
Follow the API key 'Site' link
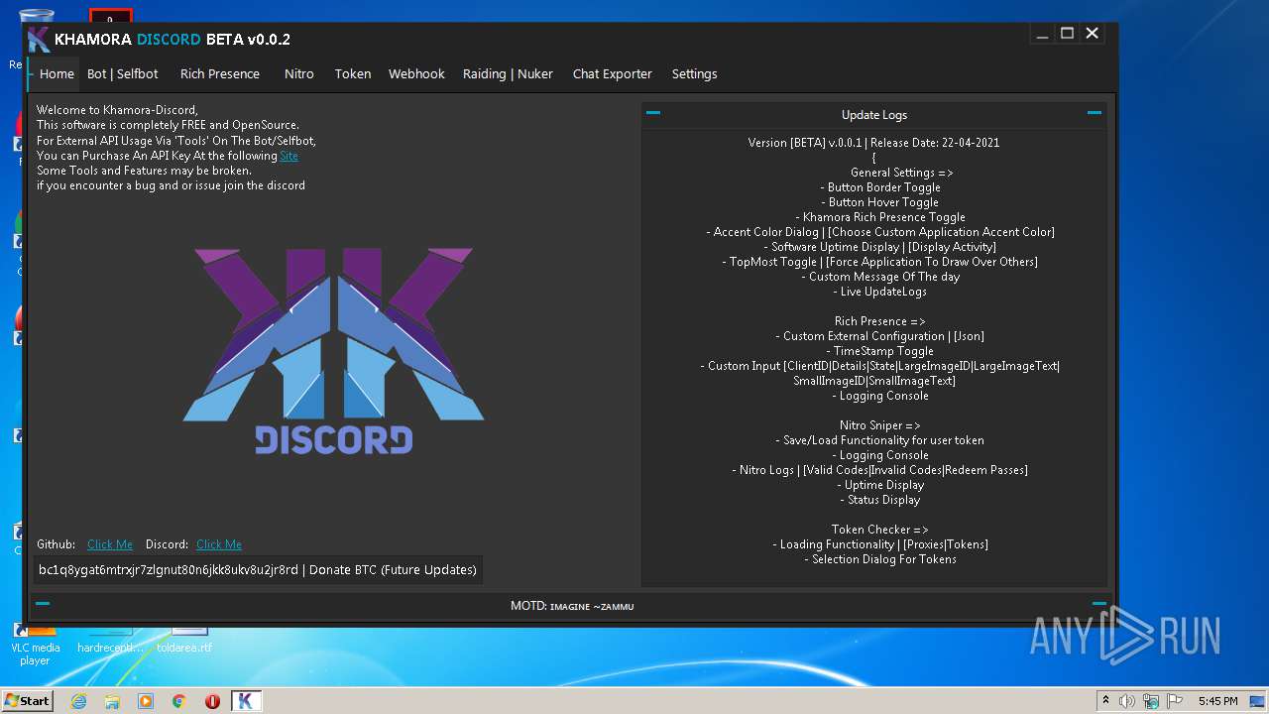tap(288, 156)
